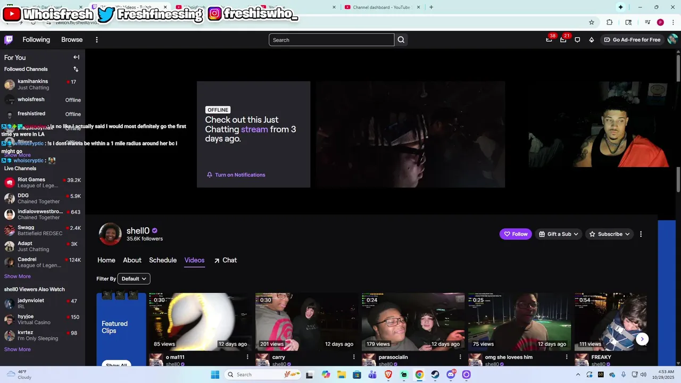Open the Whispers chat bubble icon
The height and width of the screenshot is (383, 681).
(577, 40)
